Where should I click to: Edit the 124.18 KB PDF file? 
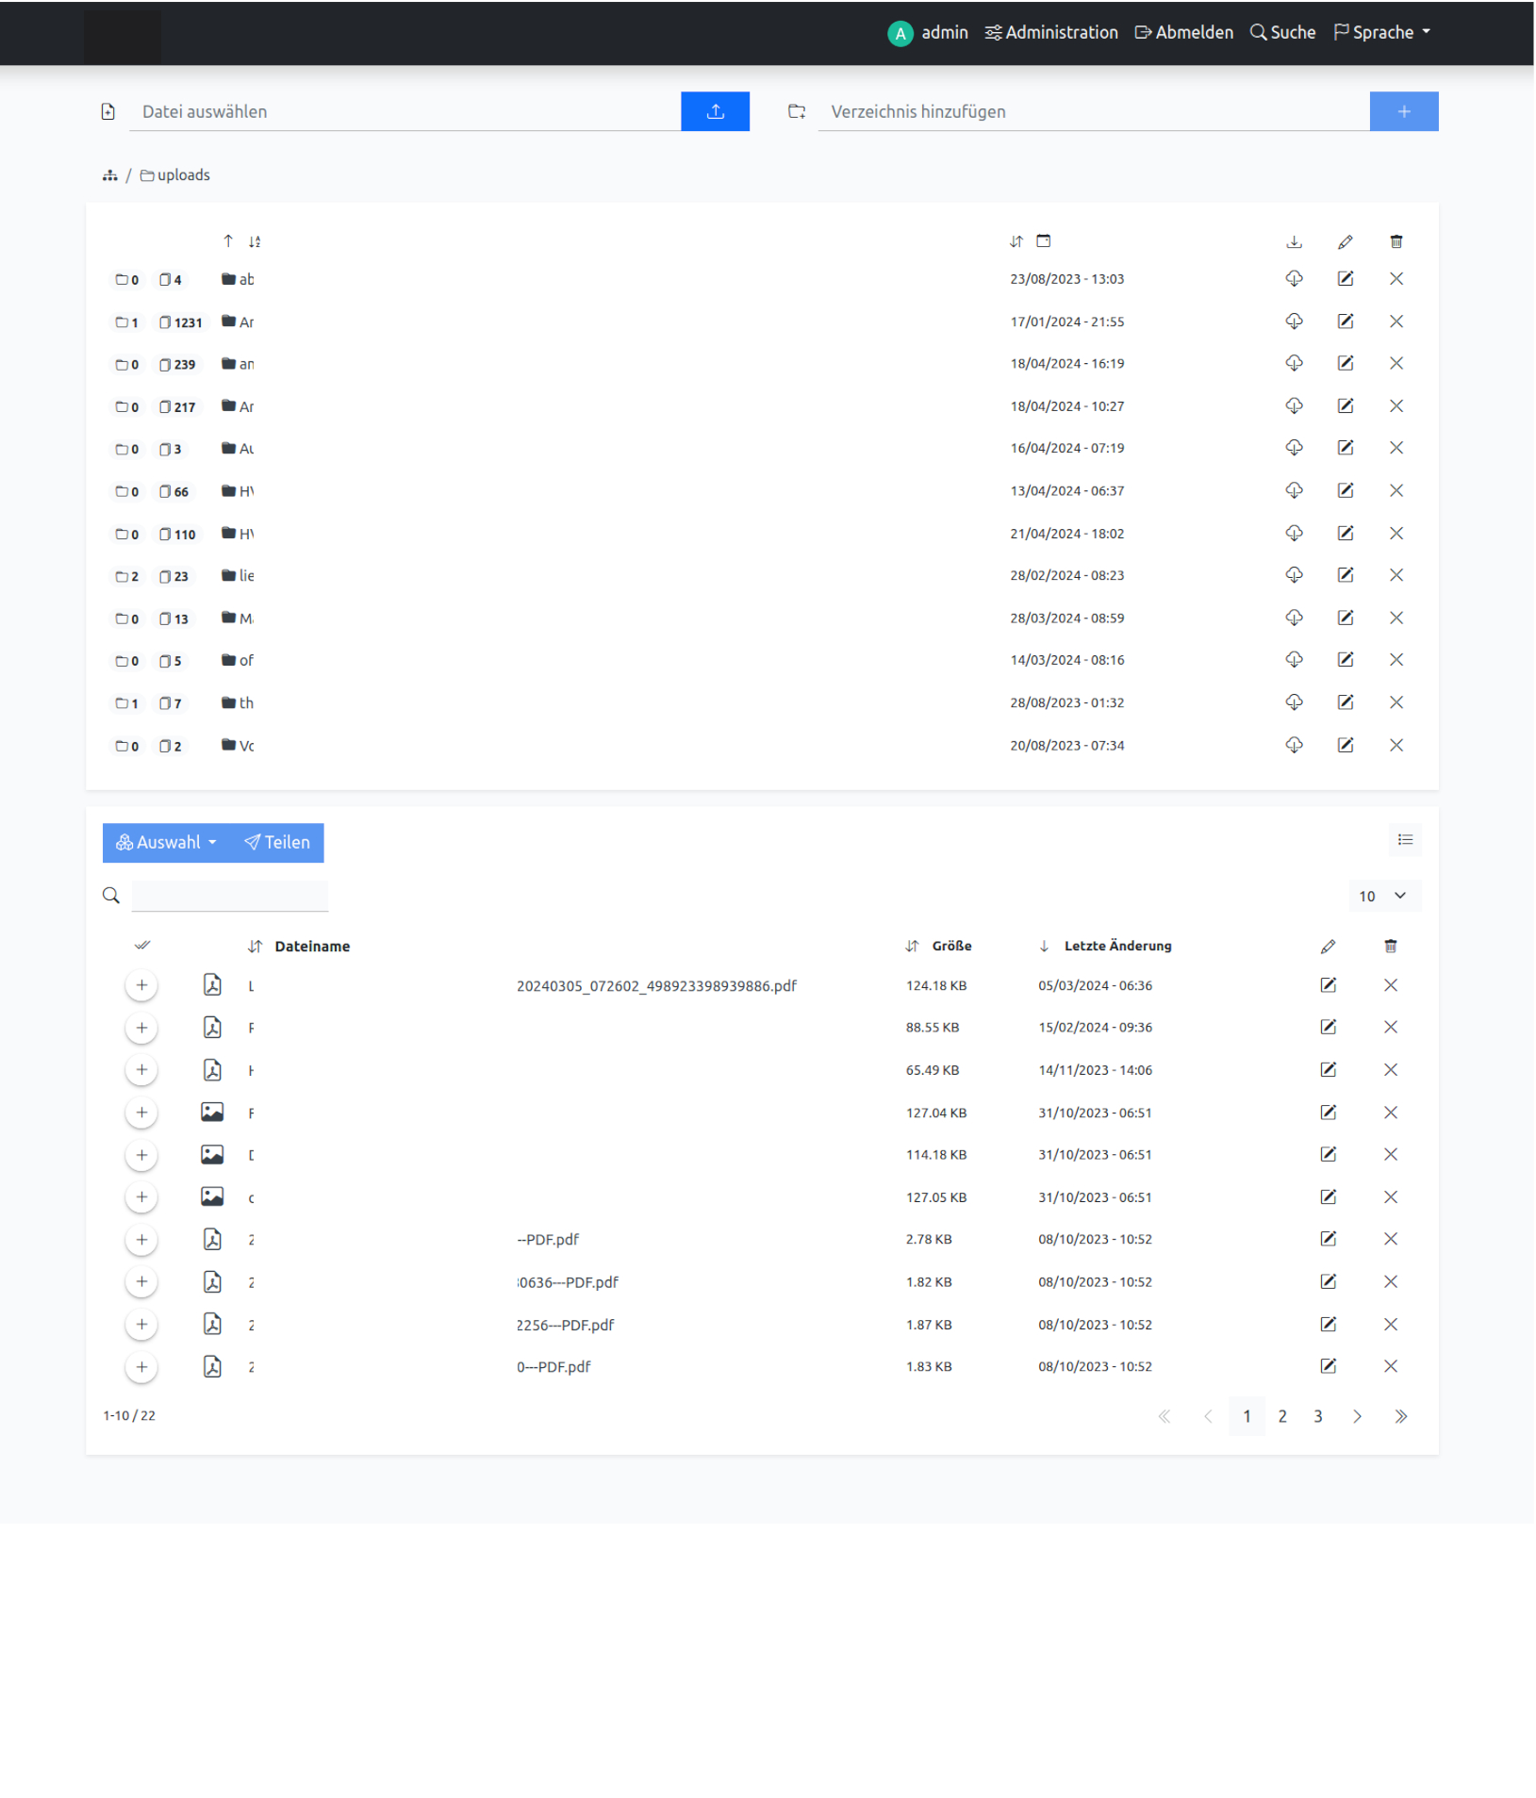point(1328,985)
